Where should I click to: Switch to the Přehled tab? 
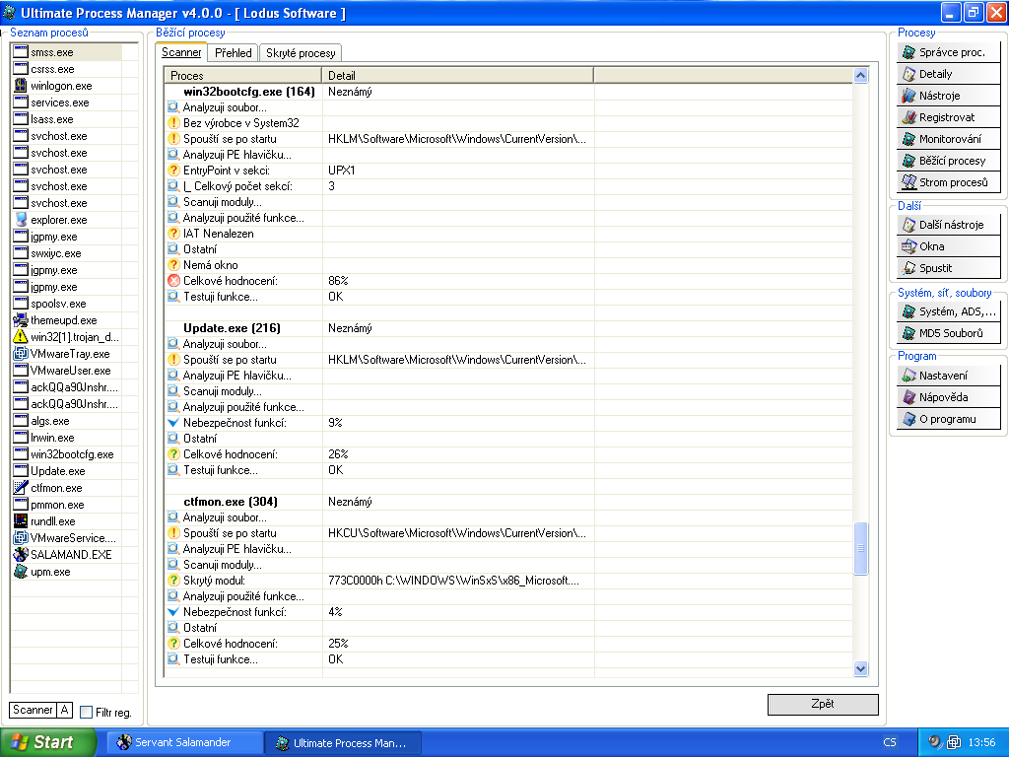(x=233, y=53)
